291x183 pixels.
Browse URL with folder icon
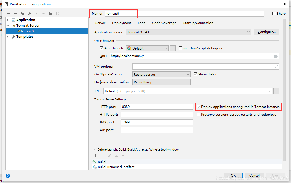click(x=276, y=56)
